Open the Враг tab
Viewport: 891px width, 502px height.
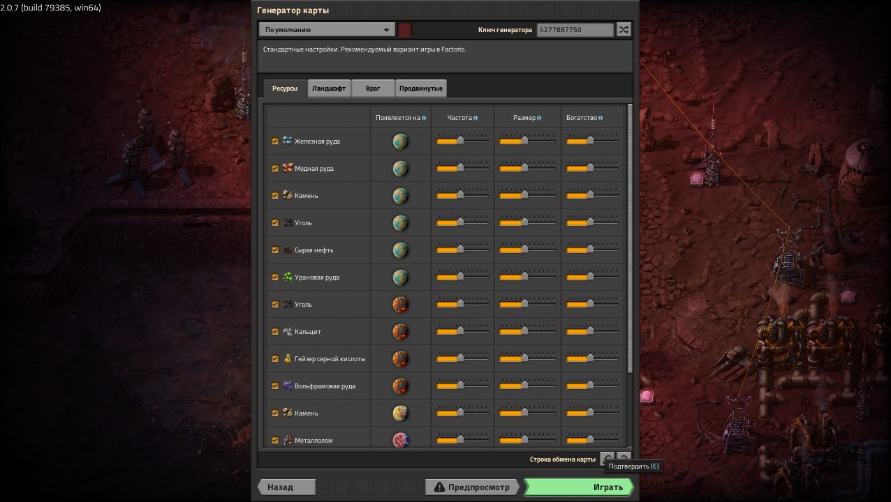[x=373, y=89]
